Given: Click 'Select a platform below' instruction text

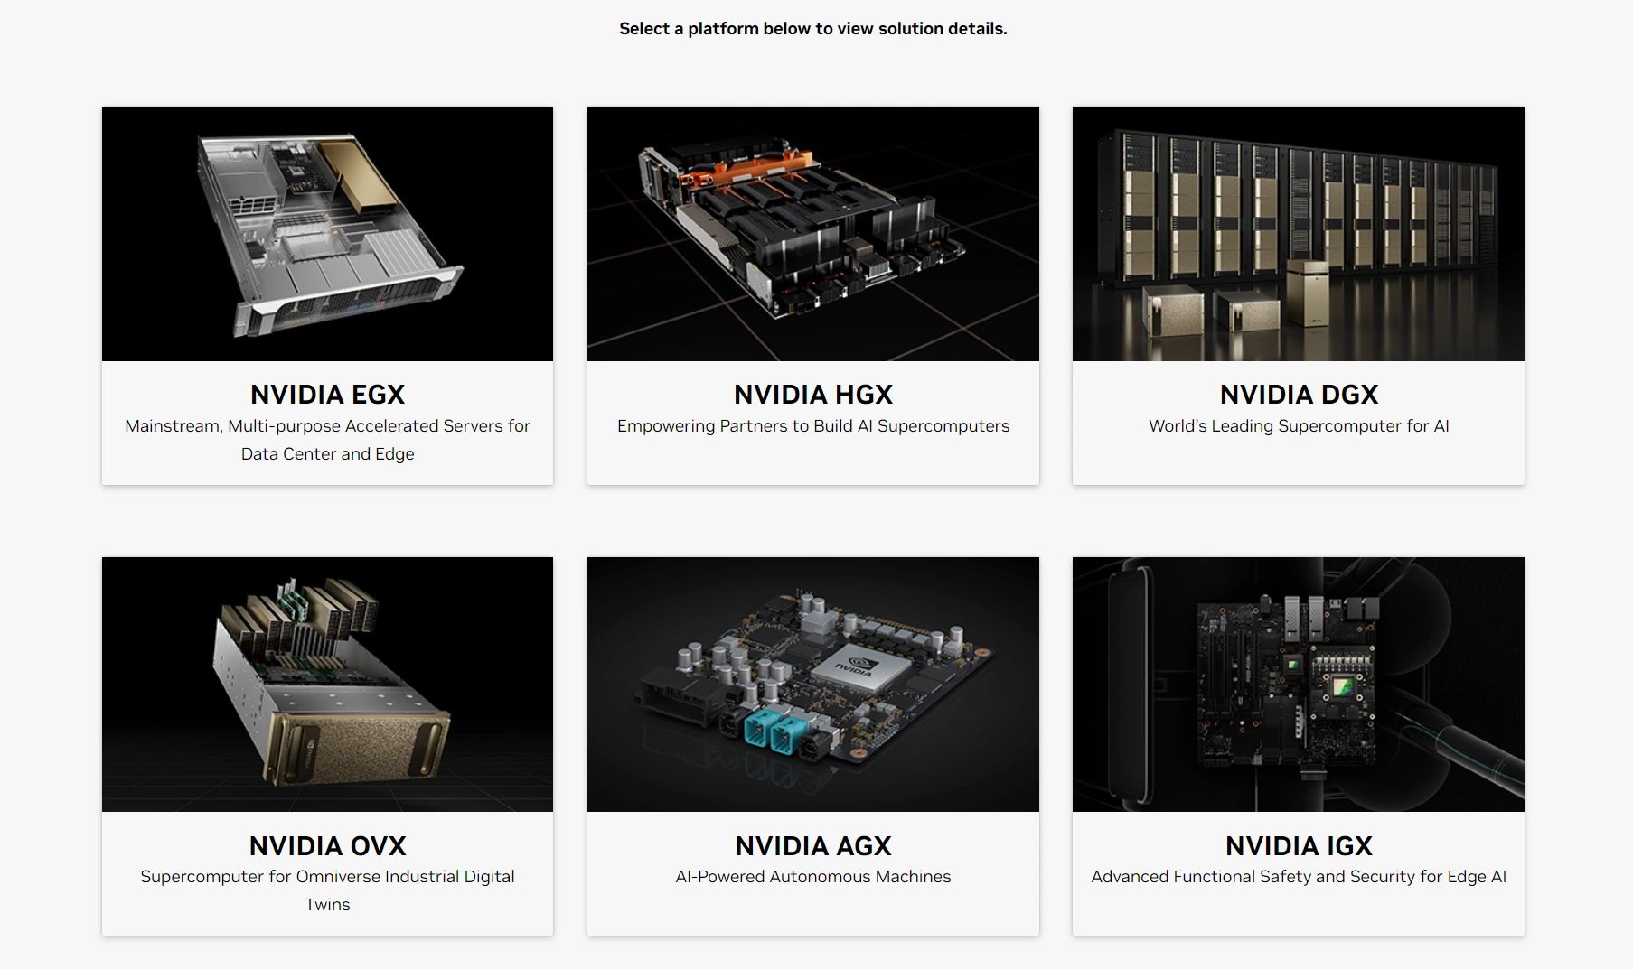Looking at the screenshot, I should [812, 29].
